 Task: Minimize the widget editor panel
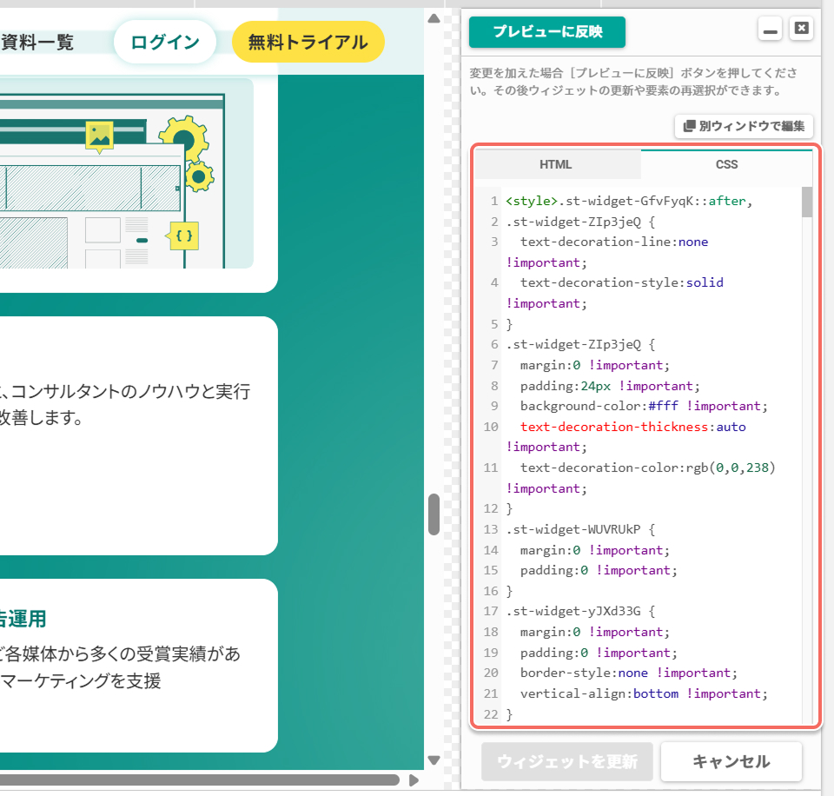[x=770, y=29]
